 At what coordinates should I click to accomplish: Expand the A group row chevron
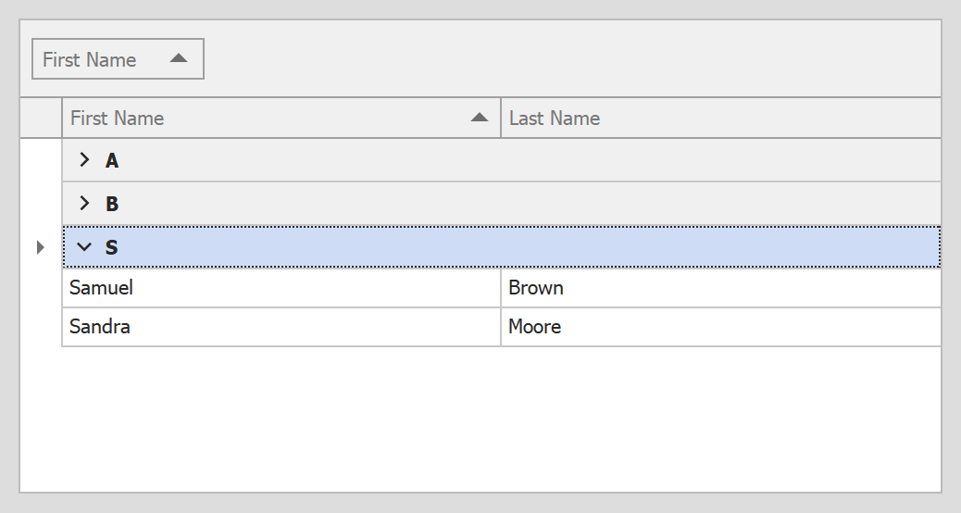pos(84,160)
